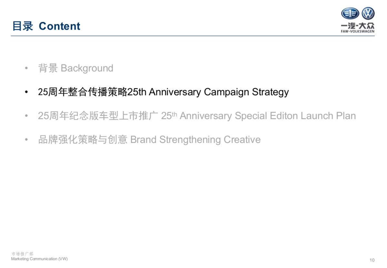The height and width of the screenshot is (268, 387).
Task: Click the word Content in the title
Action: click(59, 26)
